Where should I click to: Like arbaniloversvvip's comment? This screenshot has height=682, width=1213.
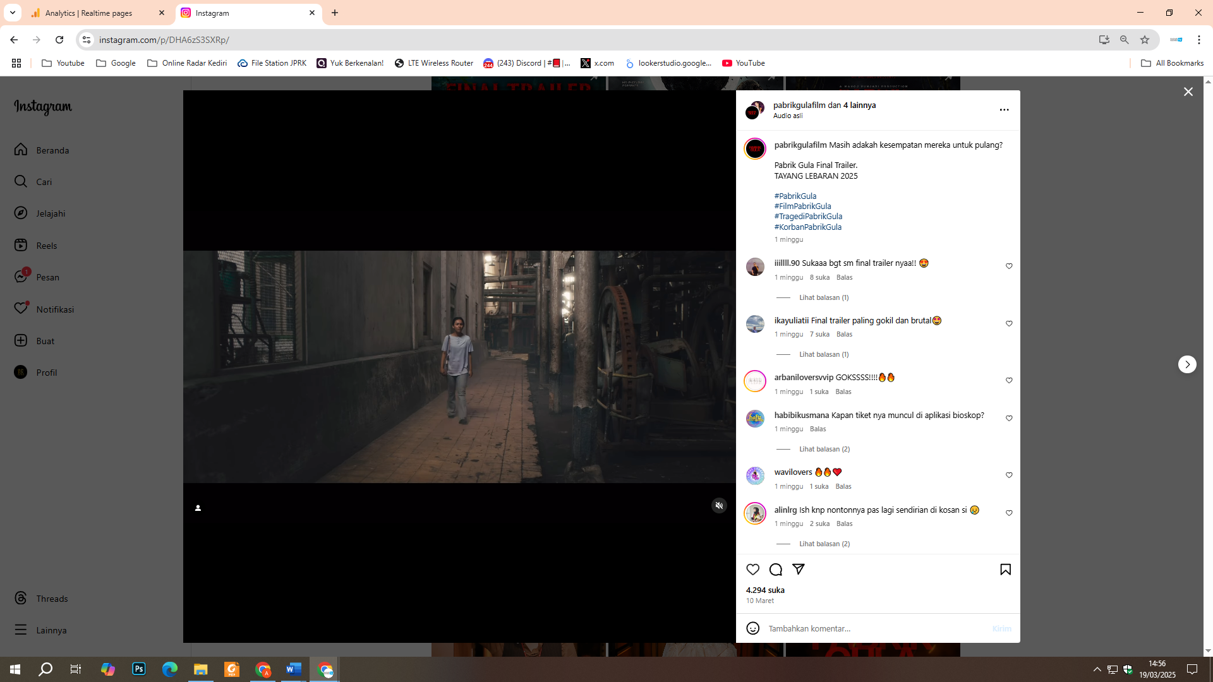click(x=1009, y=380)
